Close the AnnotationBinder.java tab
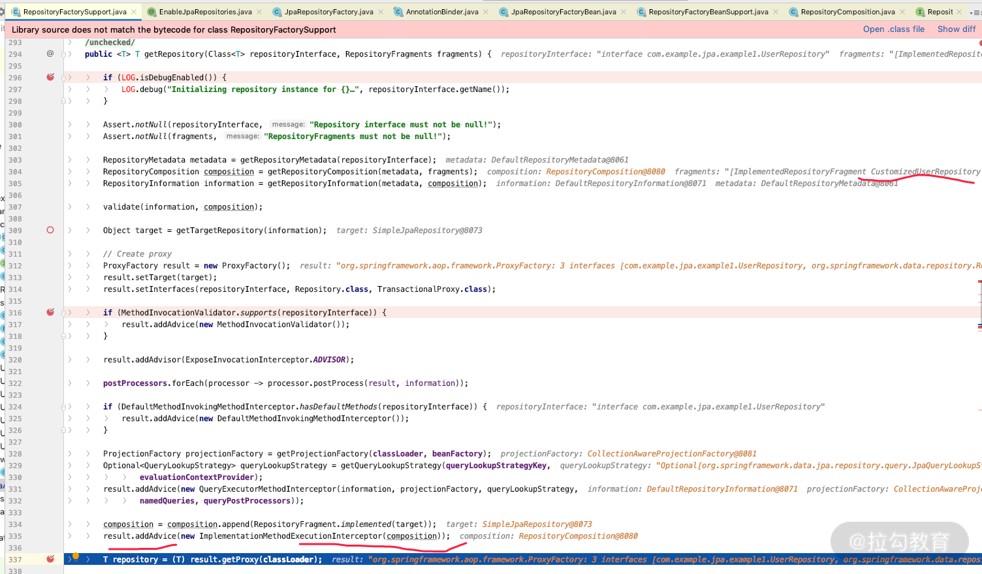 pos(486,12)
